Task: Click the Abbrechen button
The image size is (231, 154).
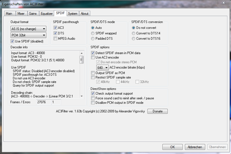Action: click(x=195, y=147)
